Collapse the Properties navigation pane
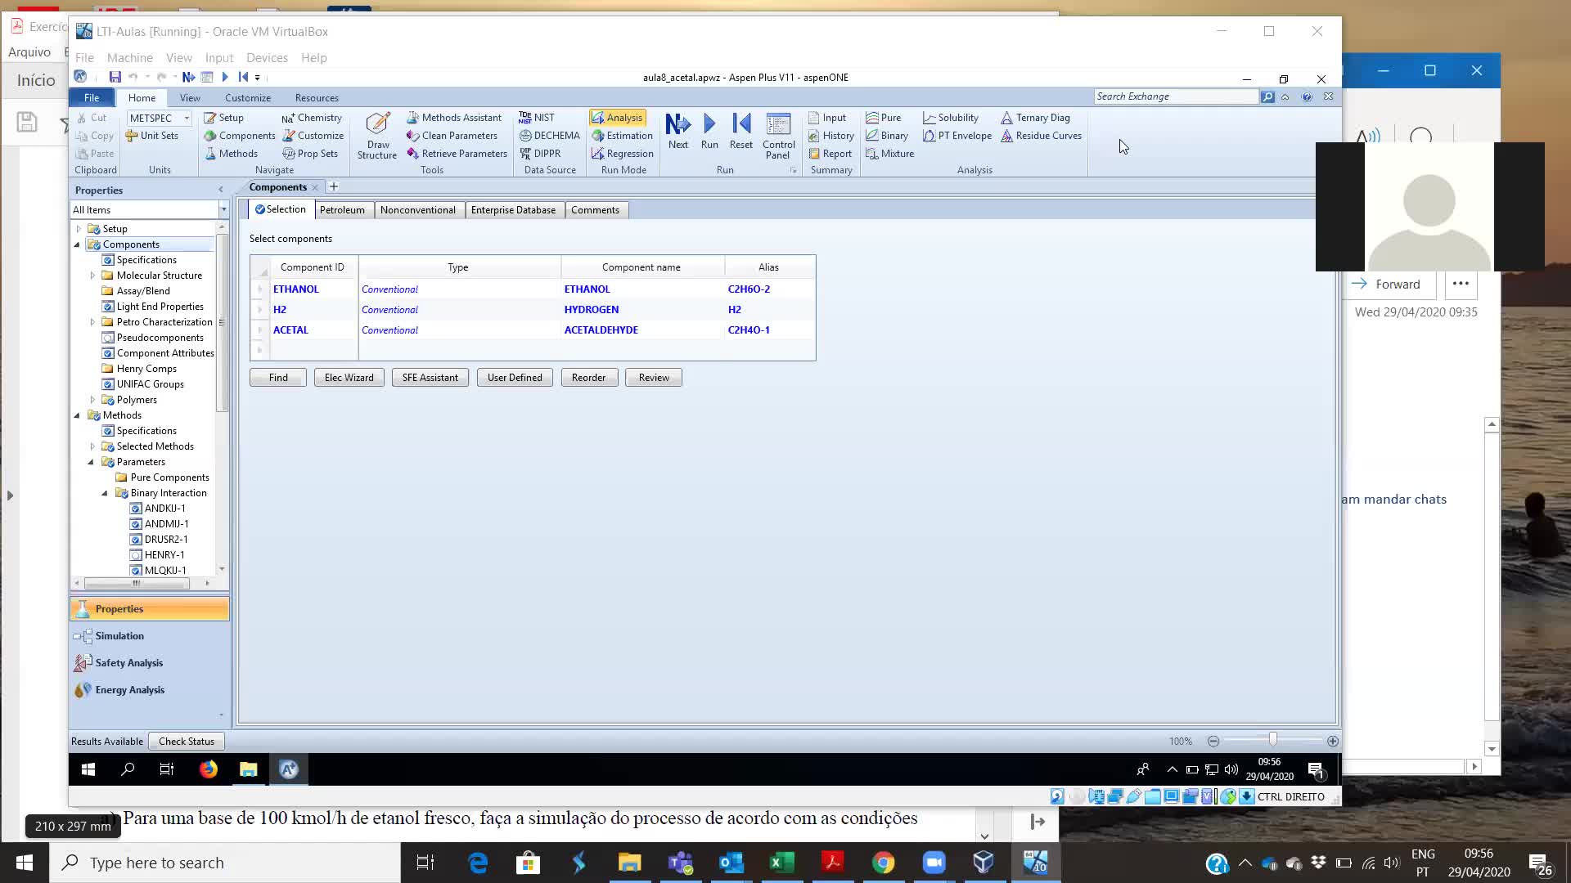This screenshot has width=1571, height=883. [220, 190]
